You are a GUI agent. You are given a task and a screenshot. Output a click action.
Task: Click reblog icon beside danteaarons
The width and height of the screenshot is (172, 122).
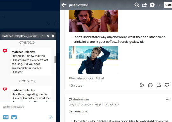coord(70,99)
